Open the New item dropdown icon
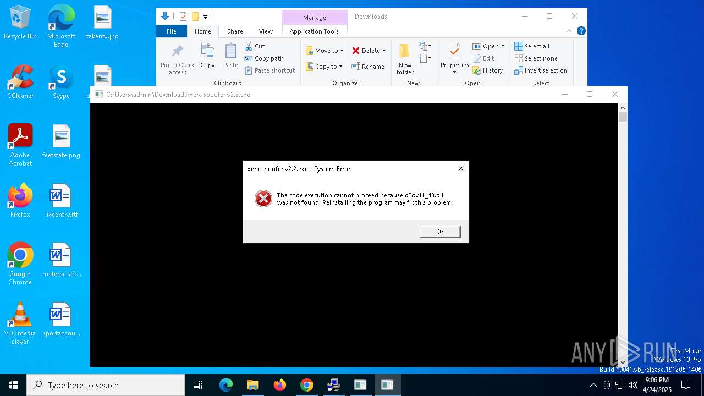 point(425,46)
